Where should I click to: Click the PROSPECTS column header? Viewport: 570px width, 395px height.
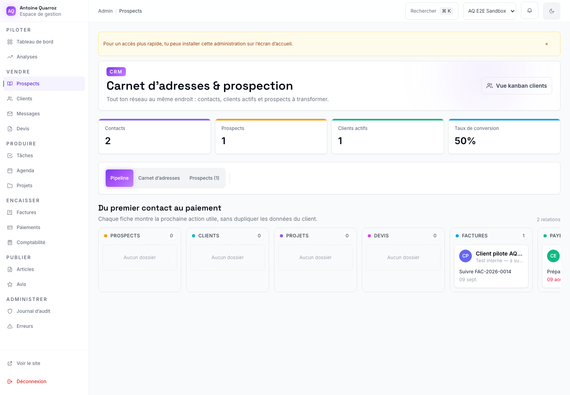pyautogui.click(x=140, y=236)
